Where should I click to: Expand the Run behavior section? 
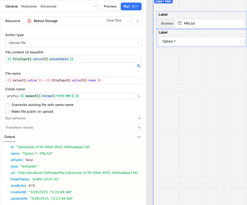pos(73,118)
